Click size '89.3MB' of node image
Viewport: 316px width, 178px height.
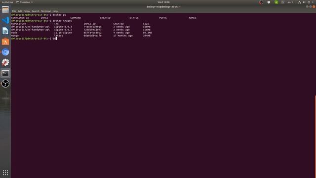point(147,33)
